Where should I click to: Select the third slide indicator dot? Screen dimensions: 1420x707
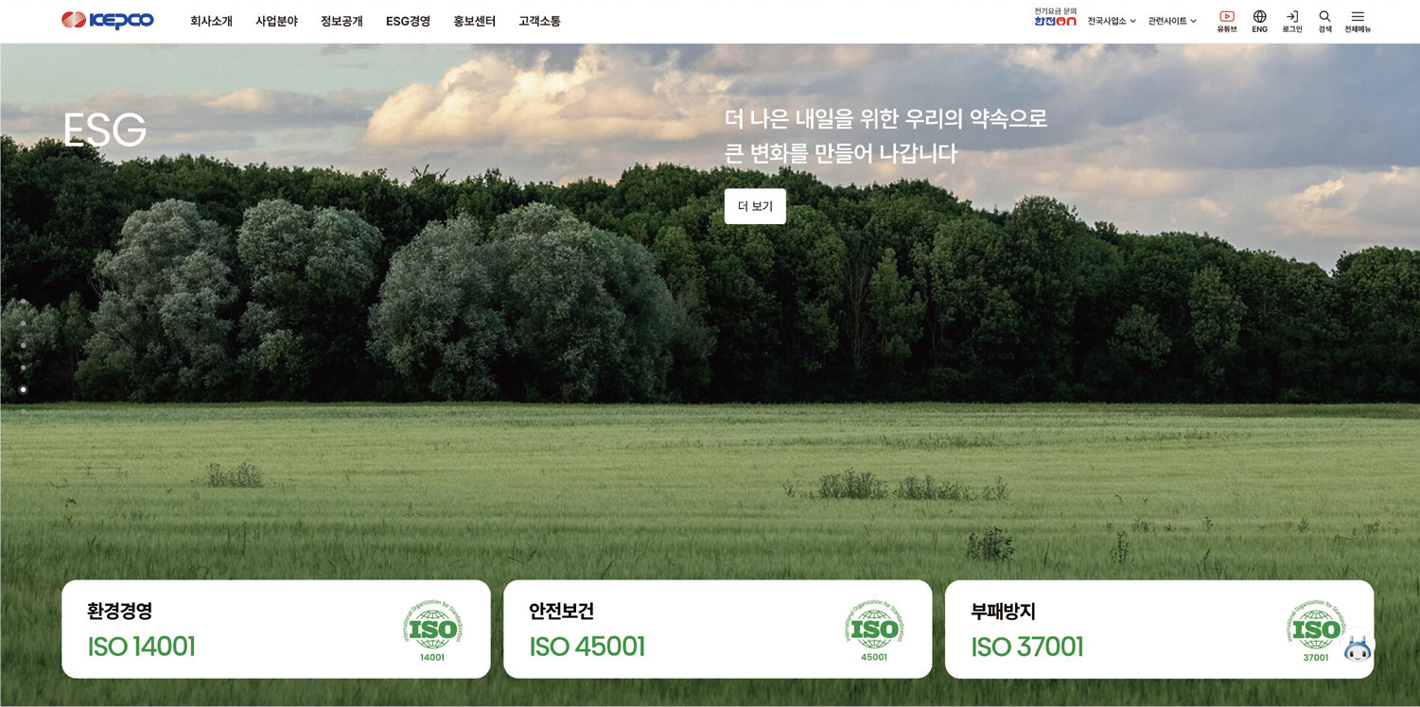[24, 345]
